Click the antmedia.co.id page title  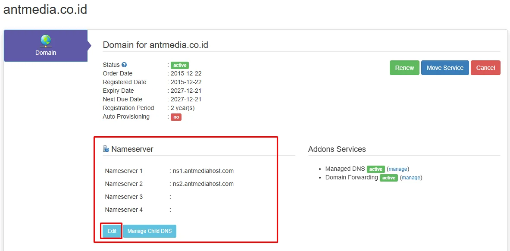pos(45,9)
